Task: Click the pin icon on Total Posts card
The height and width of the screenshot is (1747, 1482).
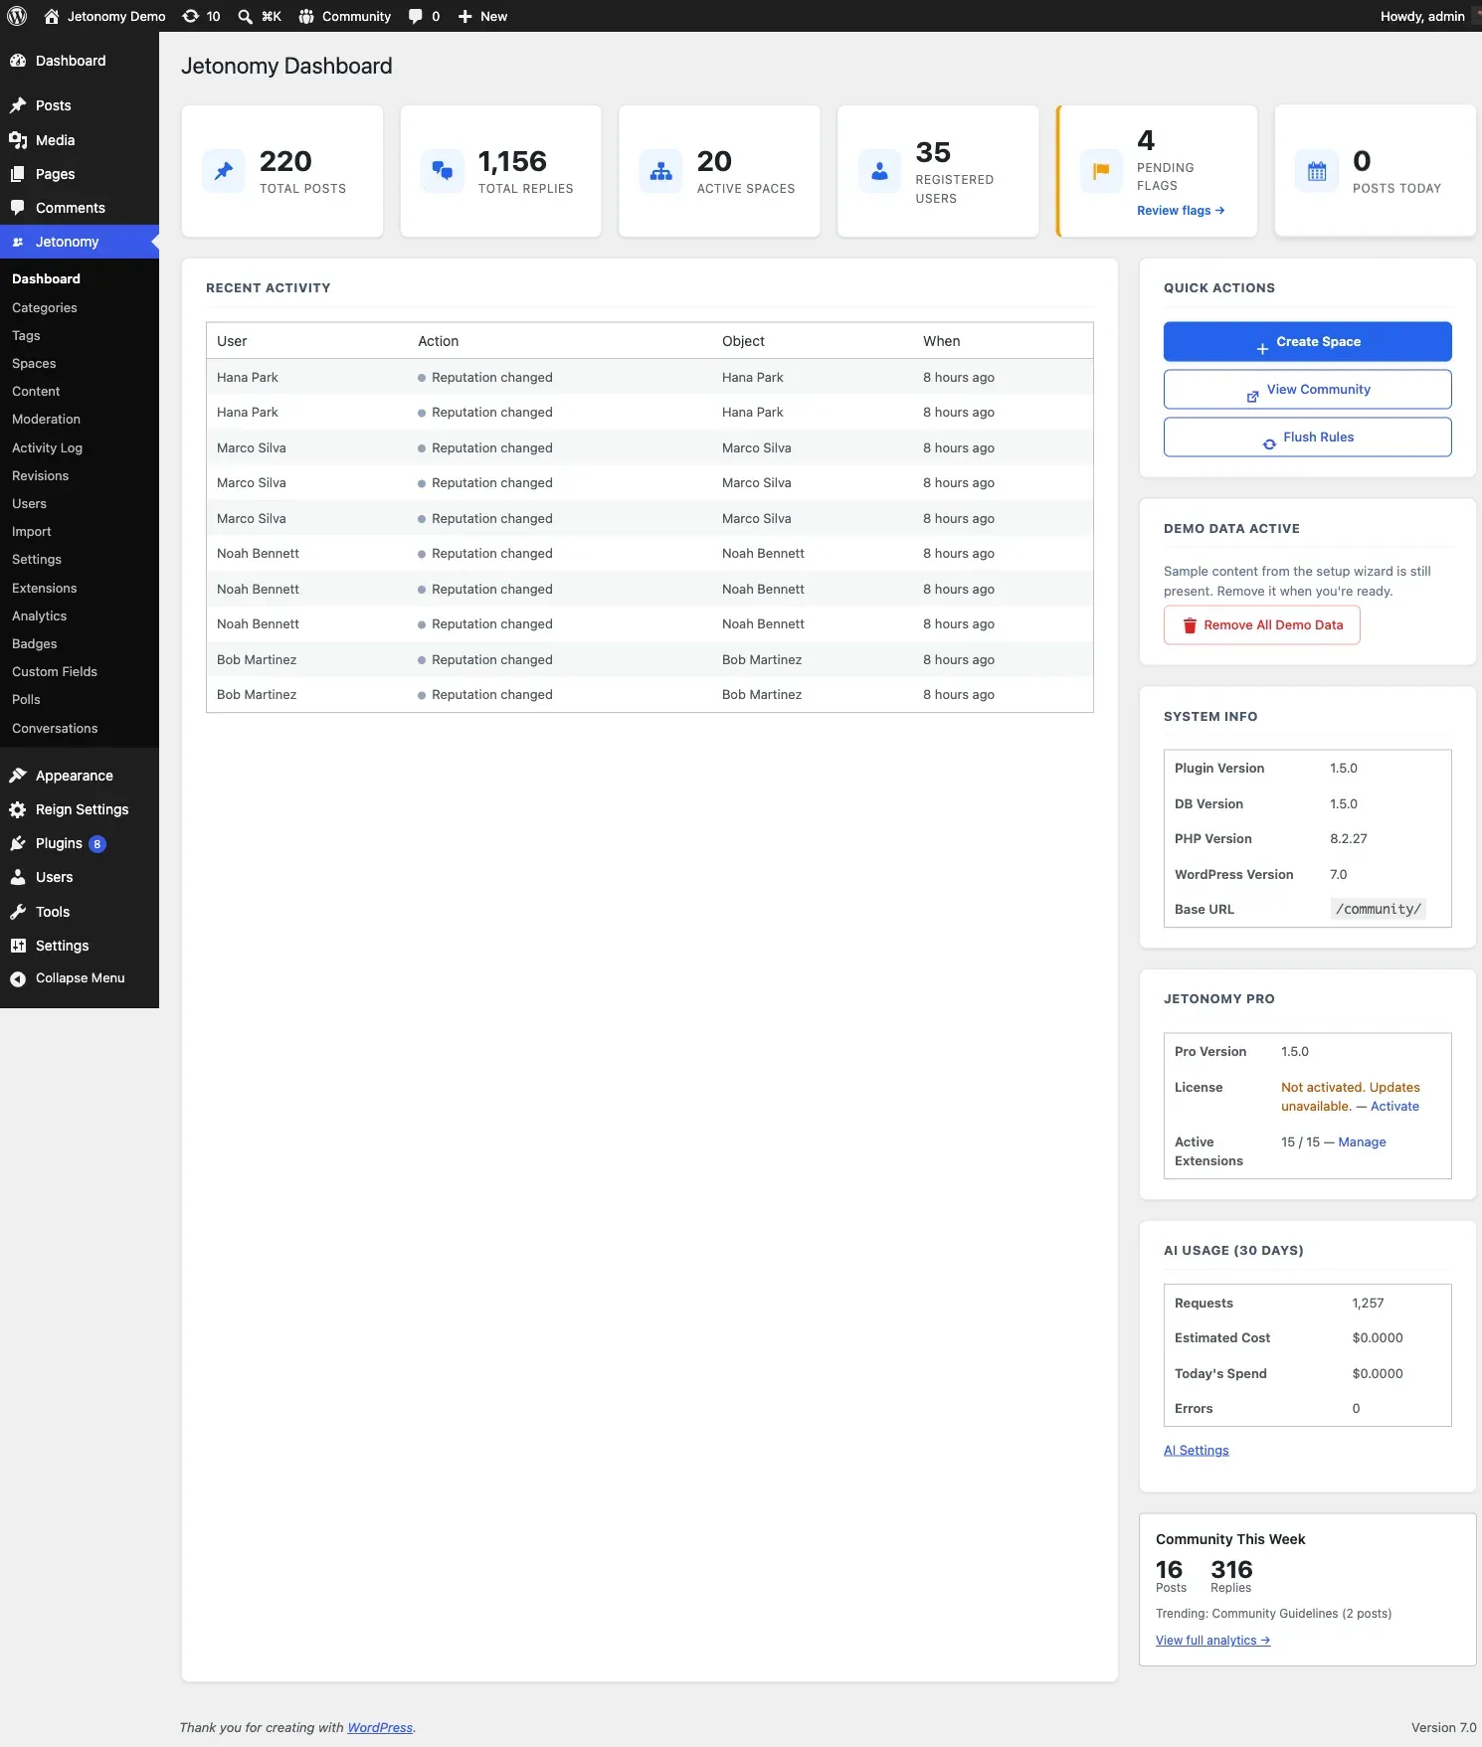Action: tap(224, 171)
